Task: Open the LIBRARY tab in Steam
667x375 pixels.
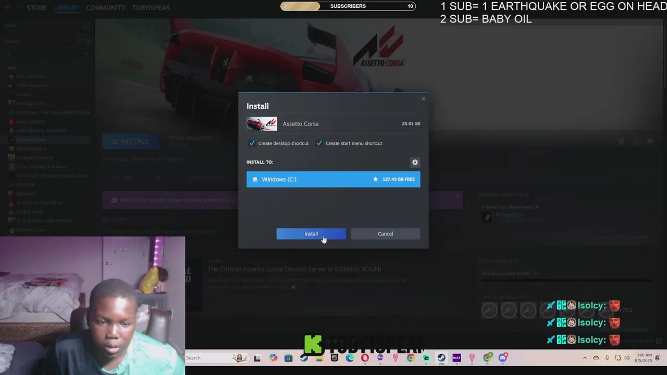Action: pos(66,8)
